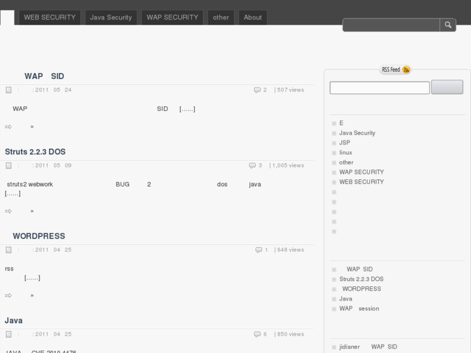Click read-more arrow under WORDPRESS post

click(x=8, y=295)
